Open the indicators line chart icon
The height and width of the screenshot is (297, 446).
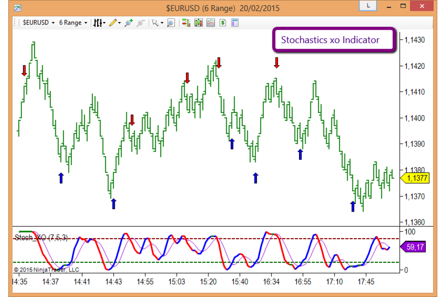coord(211,23)
